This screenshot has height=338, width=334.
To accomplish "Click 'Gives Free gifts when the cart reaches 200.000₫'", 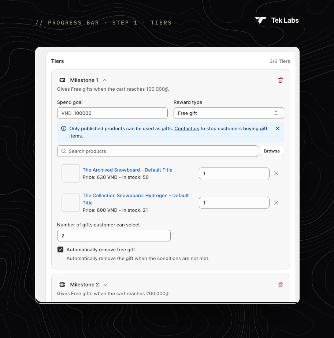I will point(113,294).
